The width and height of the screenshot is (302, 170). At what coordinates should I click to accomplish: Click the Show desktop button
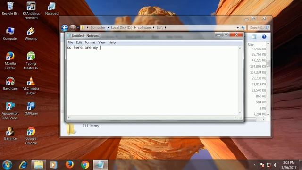point(300,165)
